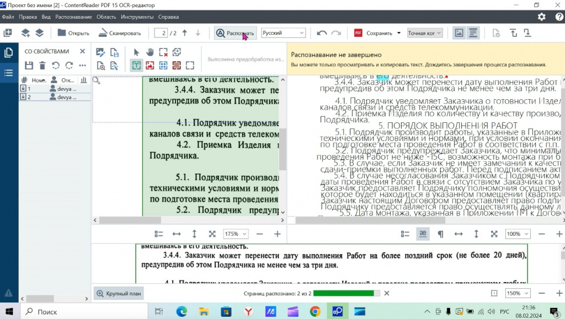Click the edit image tool icon
The width and height of the screenshot is (565, 319).
(100, 52)
